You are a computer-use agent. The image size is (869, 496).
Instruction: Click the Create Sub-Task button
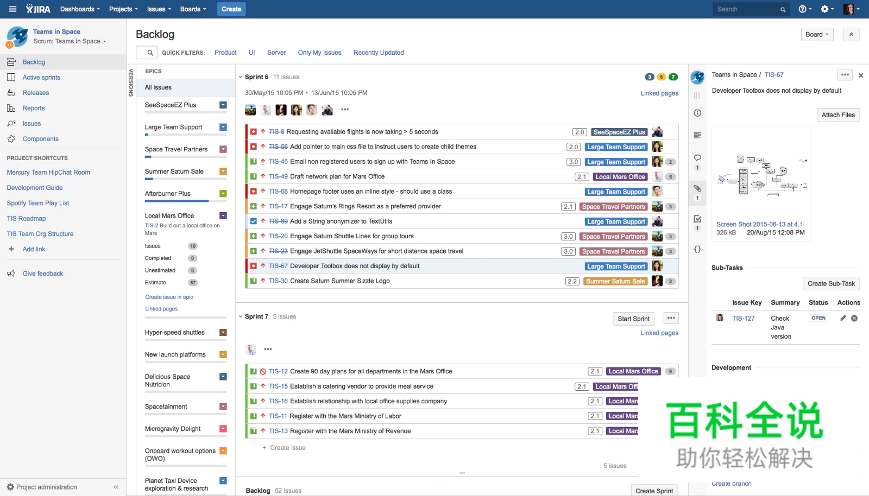(831, 283)
